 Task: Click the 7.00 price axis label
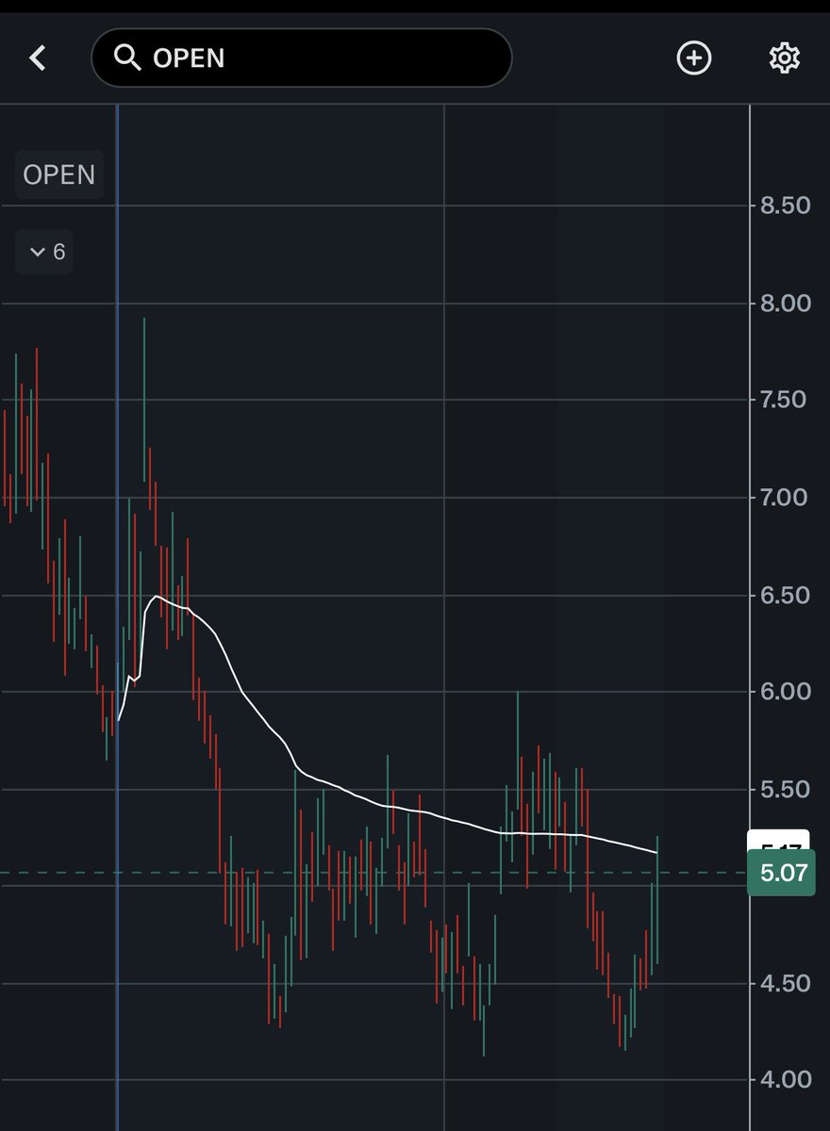coord(785,497)
